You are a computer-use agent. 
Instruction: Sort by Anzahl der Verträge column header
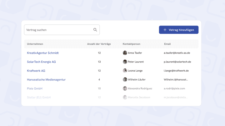(99, 44)
